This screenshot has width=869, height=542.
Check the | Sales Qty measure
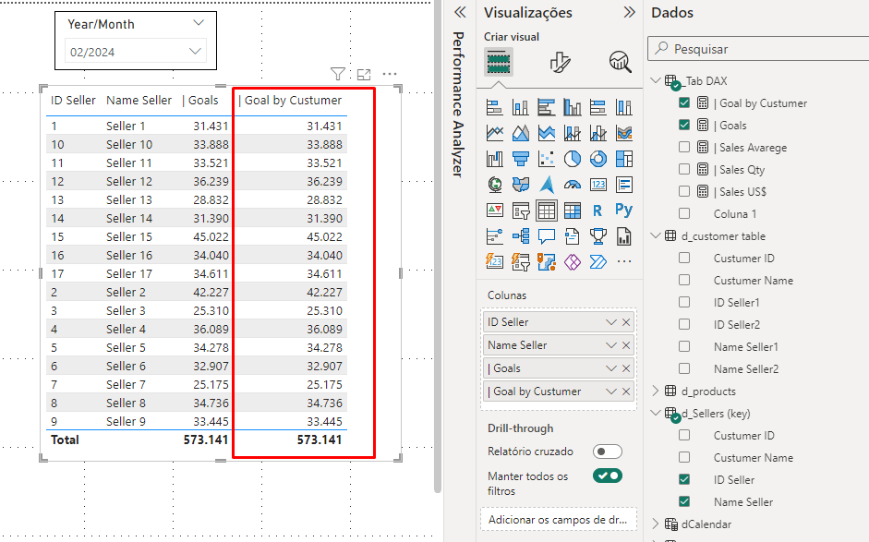point(684,169)
